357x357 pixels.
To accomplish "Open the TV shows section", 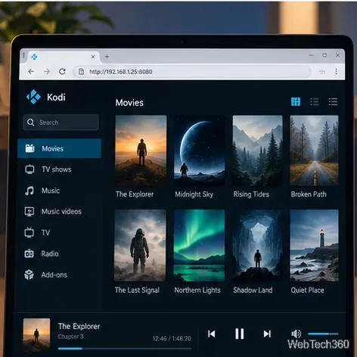I will [x=60, y=169].
